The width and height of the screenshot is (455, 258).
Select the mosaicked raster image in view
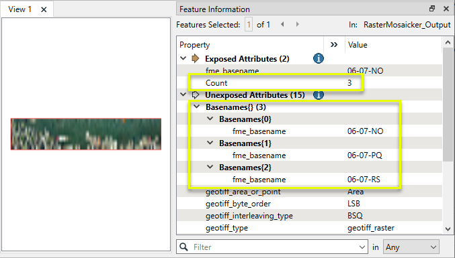pyautogui.click(x=86, y=134)
